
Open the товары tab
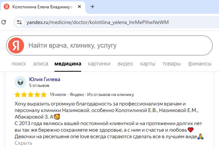[x=171, y=64]
